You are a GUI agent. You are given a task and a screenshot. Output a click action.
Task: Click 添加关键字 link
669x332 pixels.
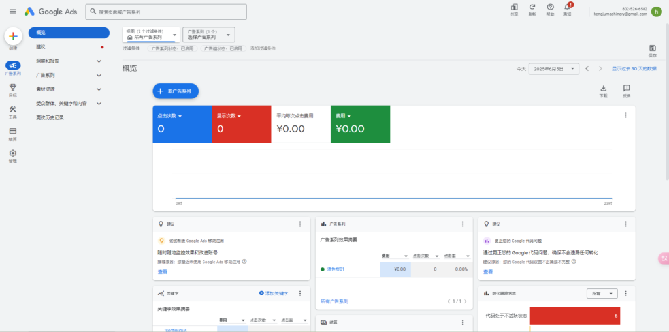(274, 294)
